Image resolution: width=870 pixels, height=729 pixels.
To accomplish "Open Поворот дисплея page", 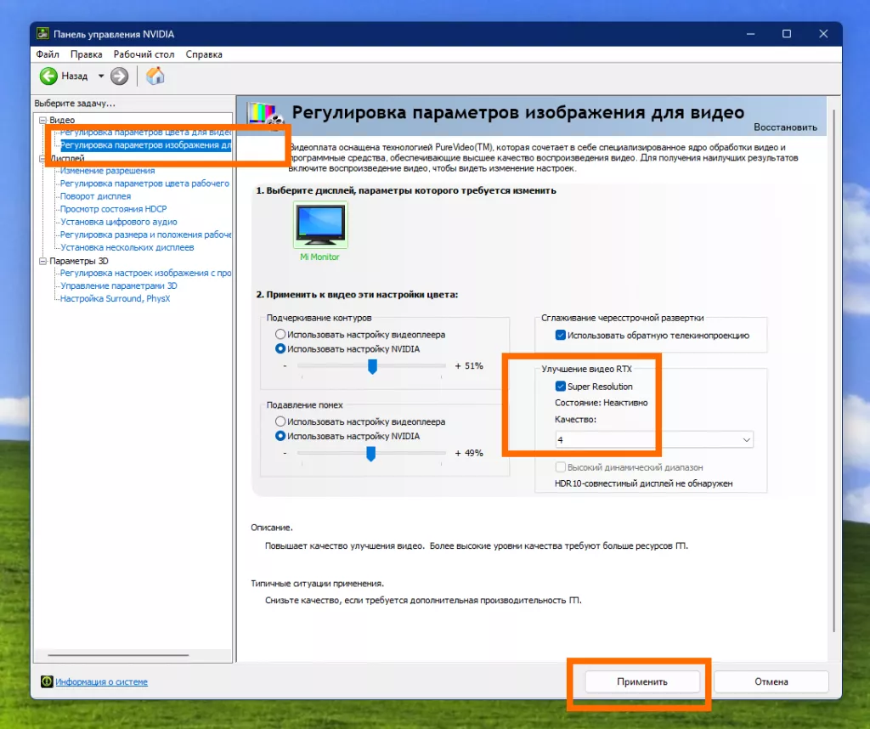I will pyautogui.click(x=95, y=195).
